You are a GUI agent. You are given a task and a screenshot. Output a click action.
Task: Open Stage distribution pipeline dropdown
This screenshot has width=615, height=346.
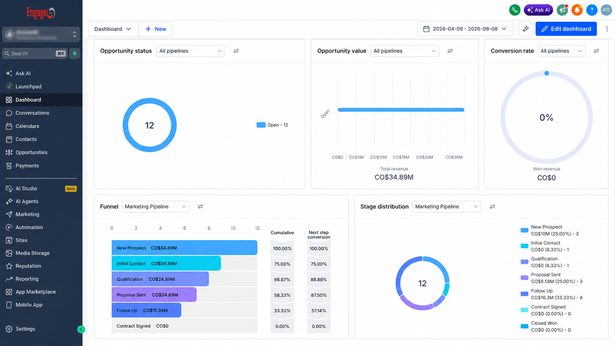[x=447, y=207]
